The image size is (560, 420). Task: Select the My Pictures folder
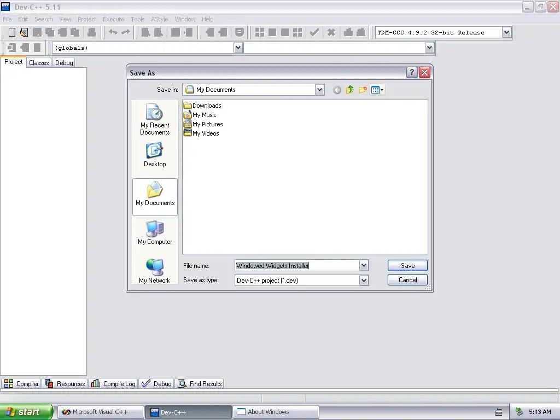pos(203,124)
